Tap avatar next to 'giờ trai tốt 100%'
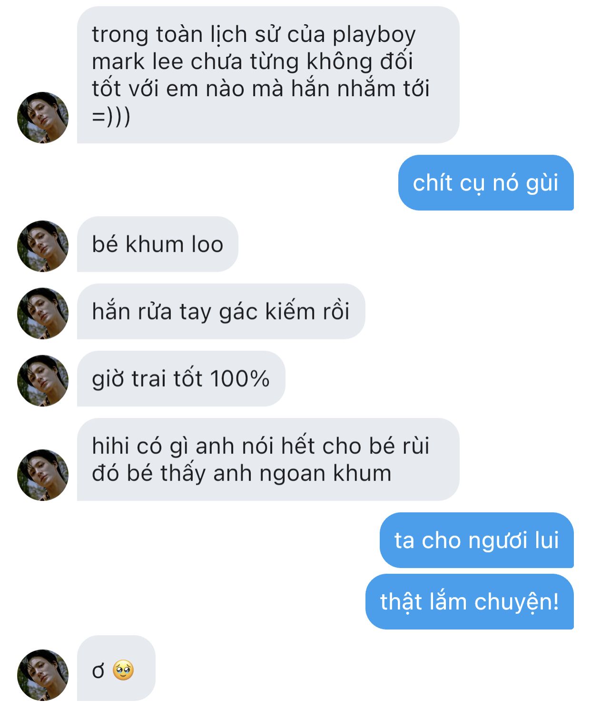The width and height of the screenshot is (591, 710). (x=43, y=380)
